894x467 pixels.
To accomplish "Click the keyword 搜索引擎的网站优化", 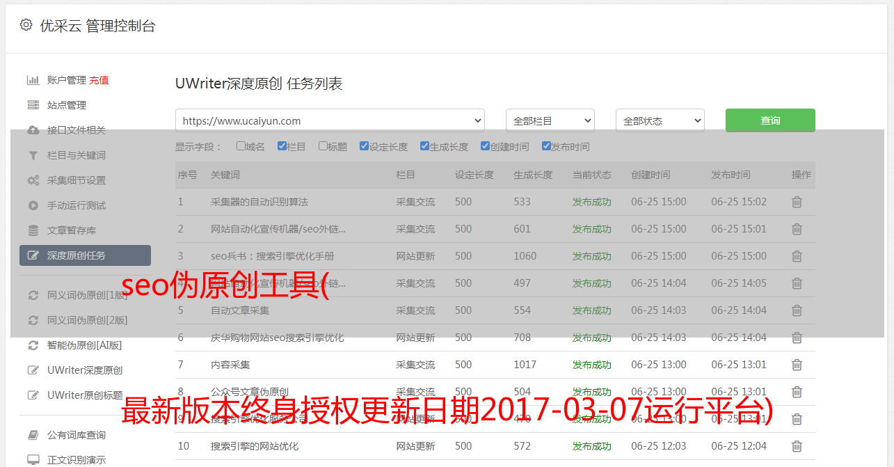I will pos(255,446).
